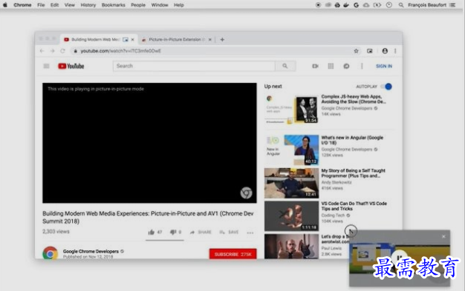Open My Story of Being Self Taught title
The image size is (465, 291).
(x=353, y=173)
